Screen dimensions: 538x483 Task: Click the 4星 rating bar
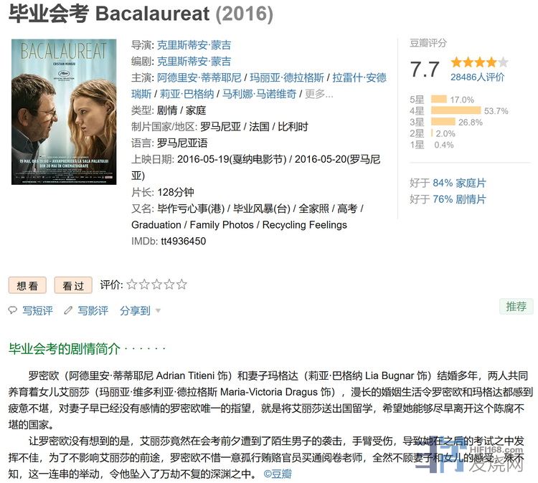(456, 110)
